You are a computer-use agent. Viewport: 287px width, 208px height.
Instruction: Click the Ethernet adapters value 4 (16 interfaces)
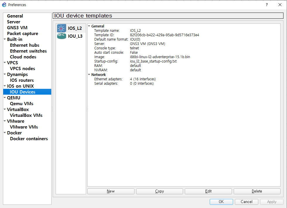click(x=143, y=79)
